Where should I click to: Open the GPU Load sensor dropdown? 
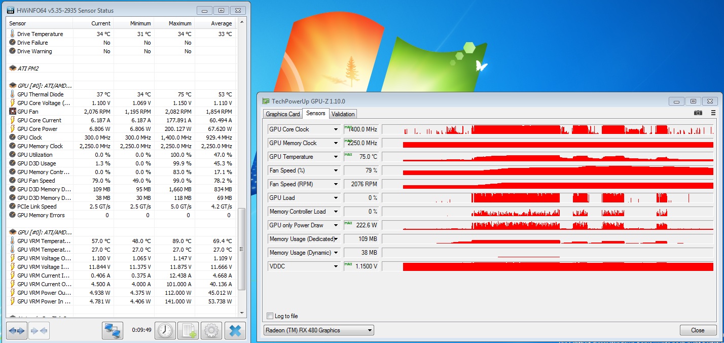click(x=336, y=198)
